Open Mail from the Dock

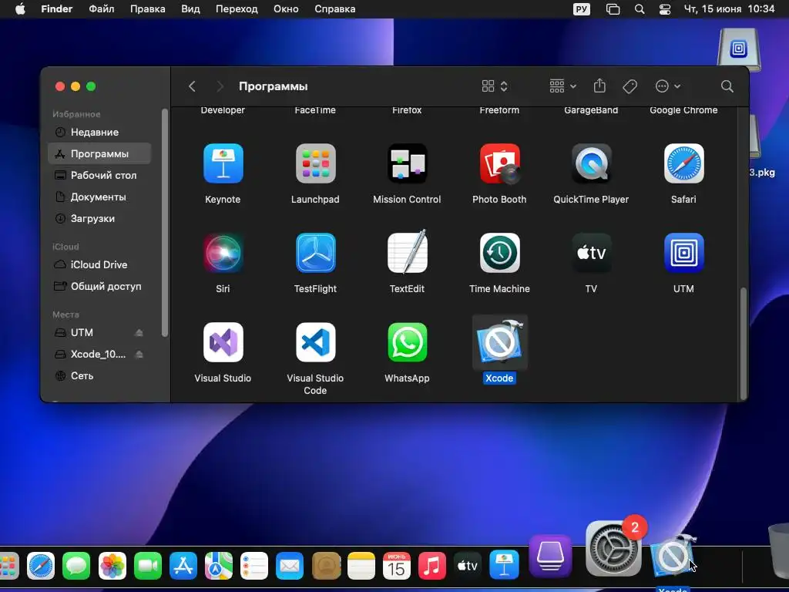[x=290, y=566]
